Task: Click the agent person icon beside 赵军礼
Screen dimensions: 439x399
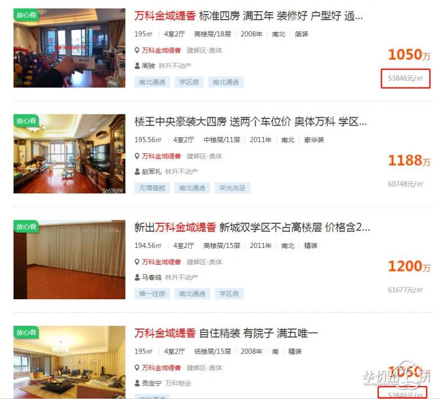Action: (x=137, y=171)
